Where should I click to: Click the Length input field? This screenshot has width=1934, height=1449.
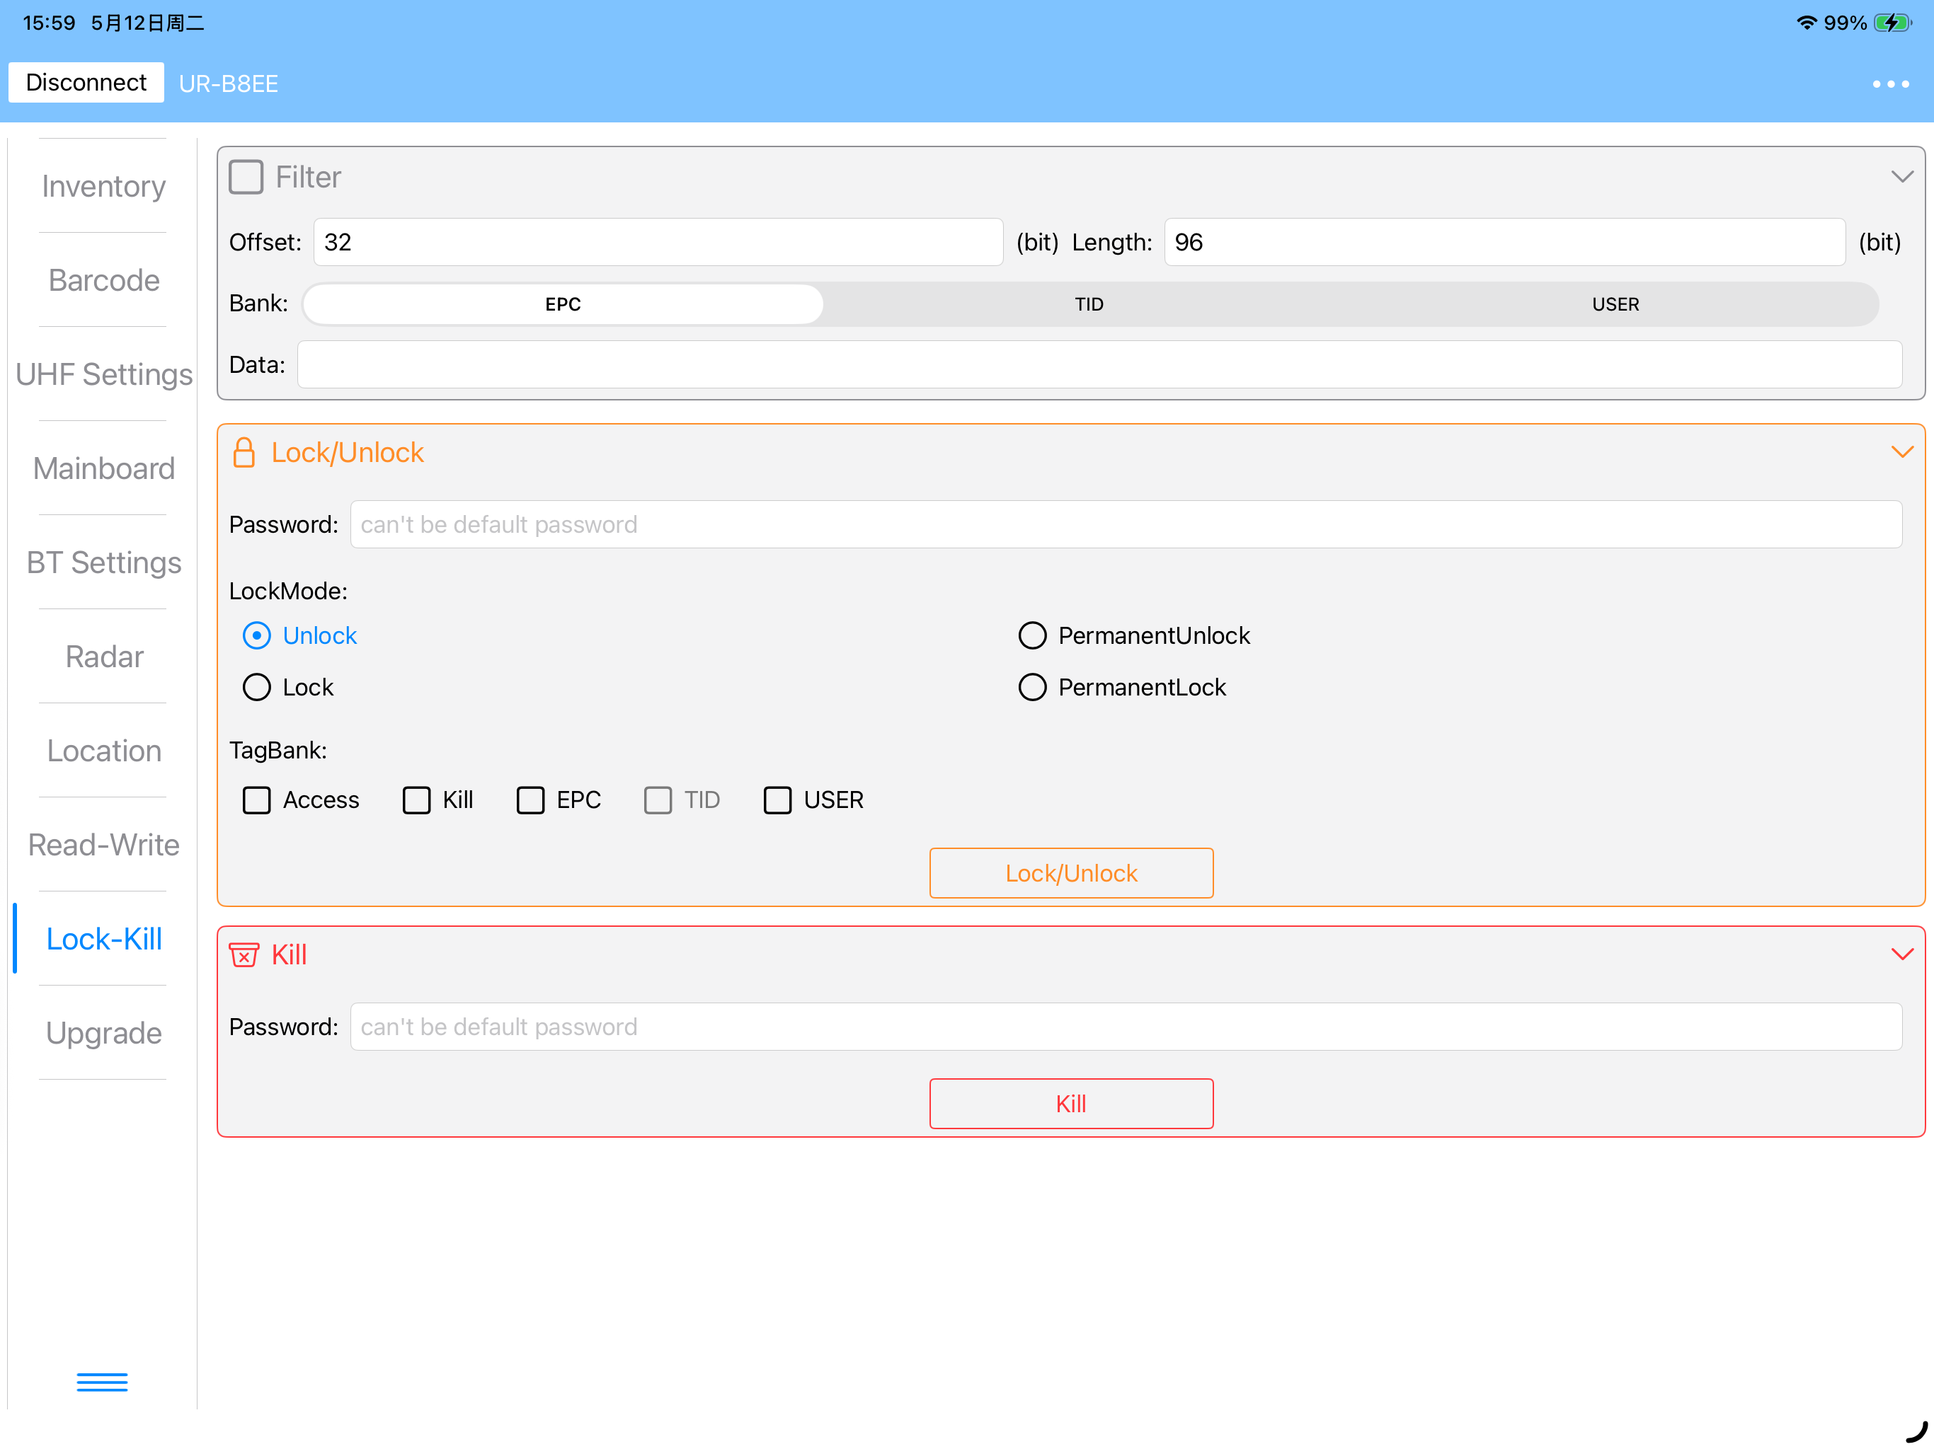(1505, 242)
